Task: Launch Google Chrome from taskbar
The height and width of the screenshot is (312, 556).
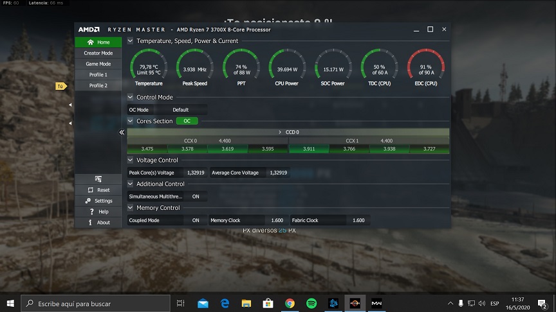Action: click(x=290, y=304)
